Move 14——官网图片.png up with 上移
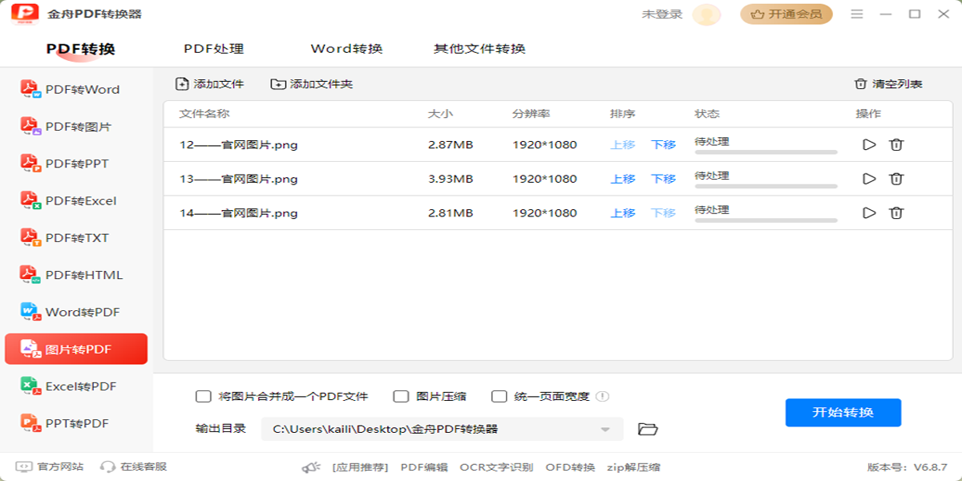 (623, 212)
